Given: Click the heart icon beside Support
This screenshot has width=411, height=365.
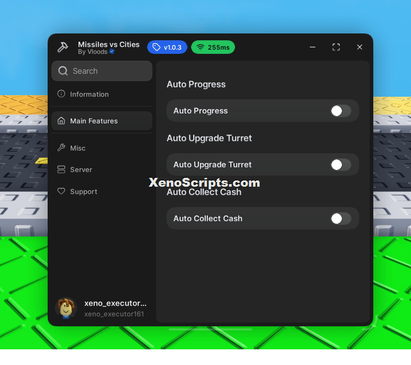Looking at the screenshot, I should coord(61,191).
